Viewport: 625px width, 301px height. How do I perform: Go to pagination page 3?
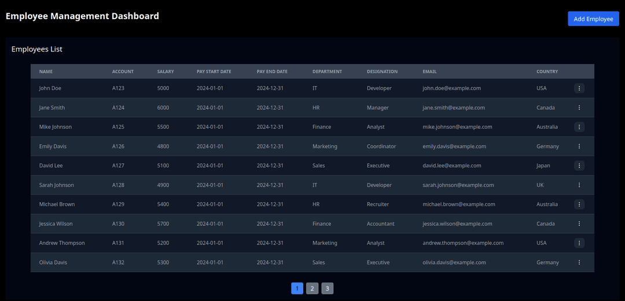327,288
